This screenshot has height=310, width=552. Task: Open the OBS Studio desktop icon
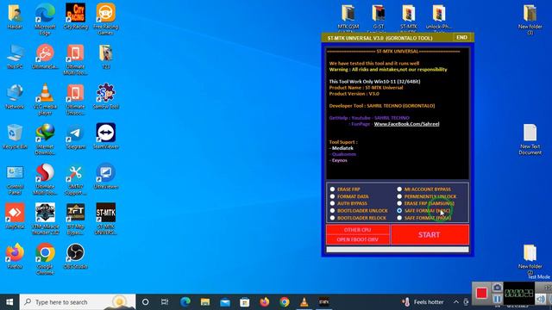(x=75, y=256)
